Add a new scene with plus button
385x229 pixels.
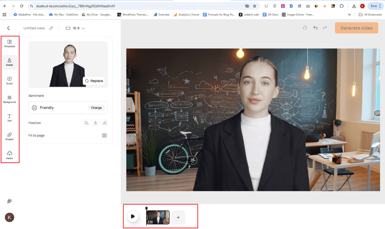[178, 217]
